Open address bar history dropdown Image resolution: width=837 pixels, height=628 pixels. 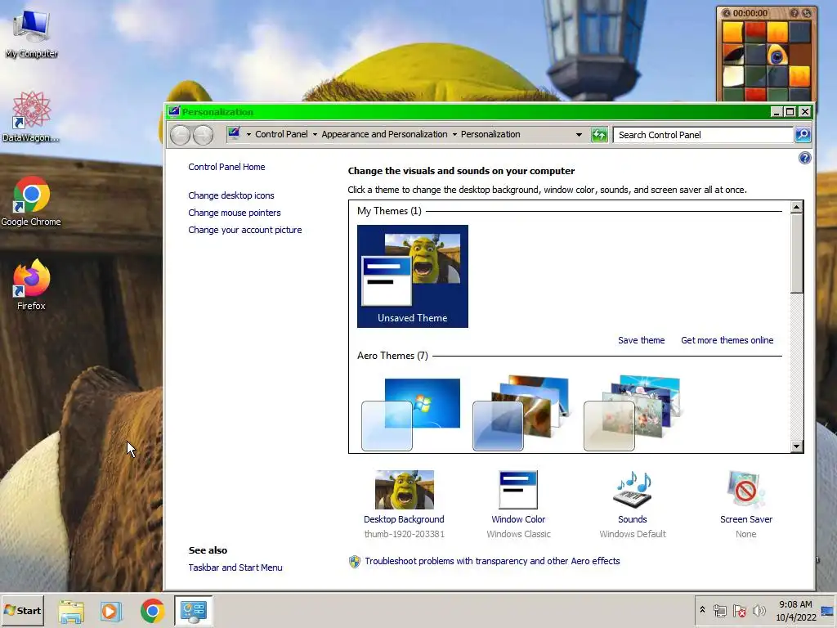click(579, 135)
